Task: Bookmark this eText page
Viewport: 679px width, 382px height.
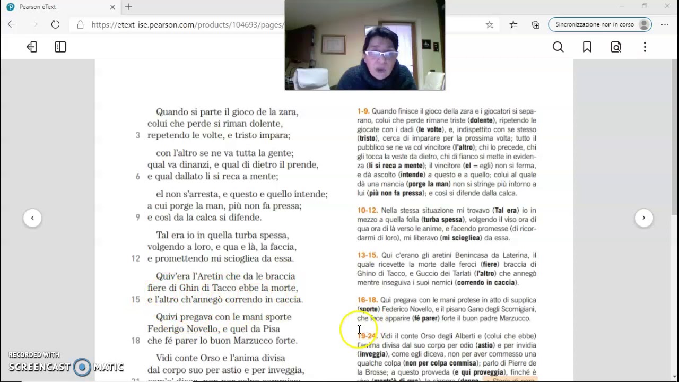Action: 587,47
